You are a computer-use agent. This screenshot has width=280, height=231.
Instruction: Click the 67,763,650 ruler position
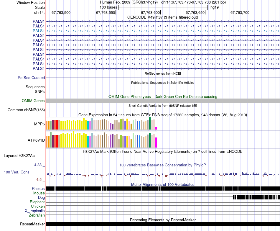tap(195, 12)
